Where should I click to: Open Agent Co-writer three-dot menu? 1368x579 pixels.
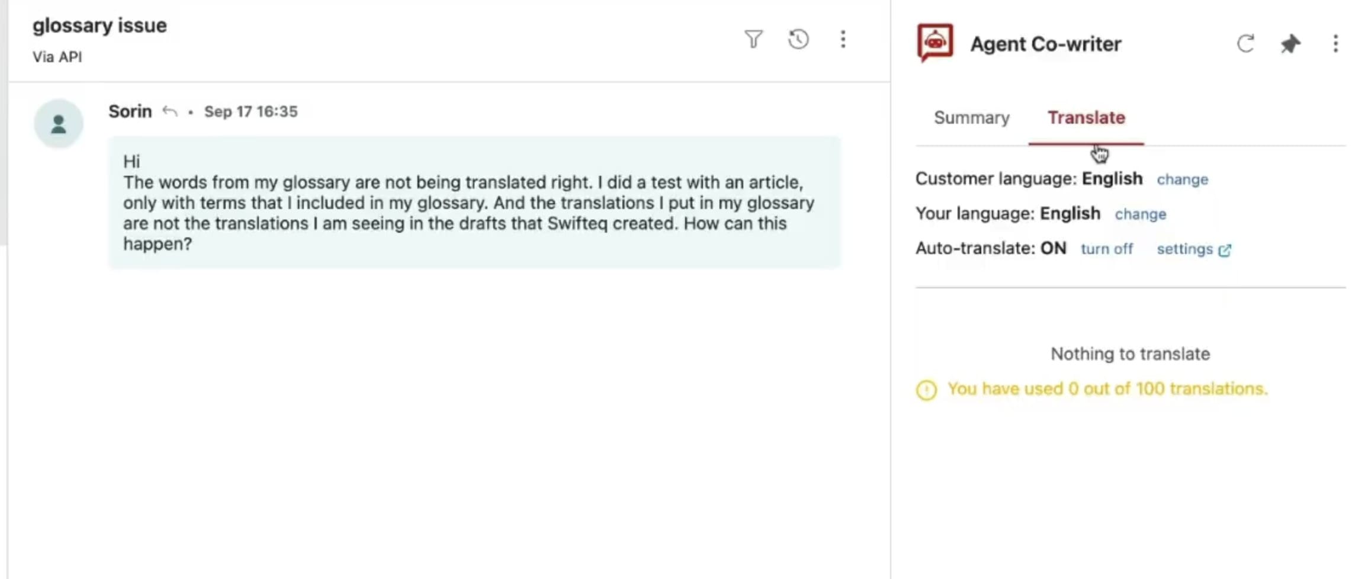1335,43
